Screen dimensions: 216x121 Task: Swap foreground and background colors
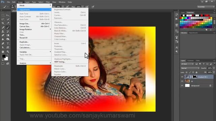(x=7, y=55)
